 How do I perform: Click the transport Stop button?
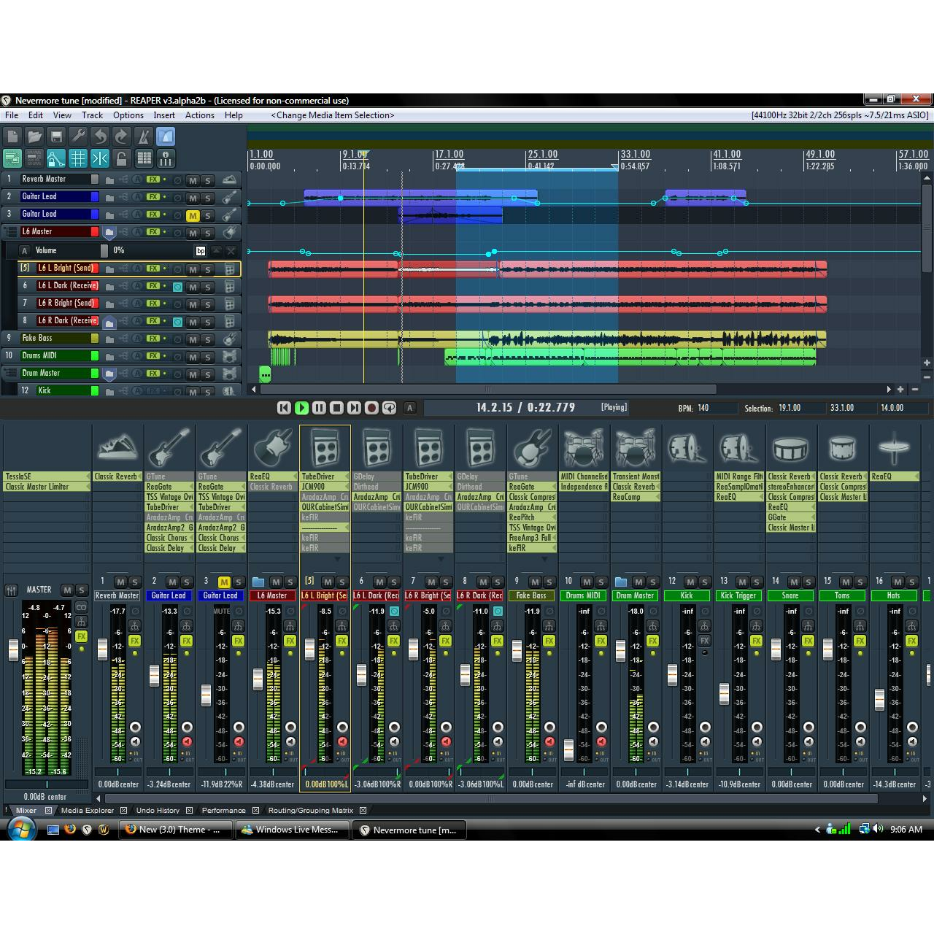(336, 408)
